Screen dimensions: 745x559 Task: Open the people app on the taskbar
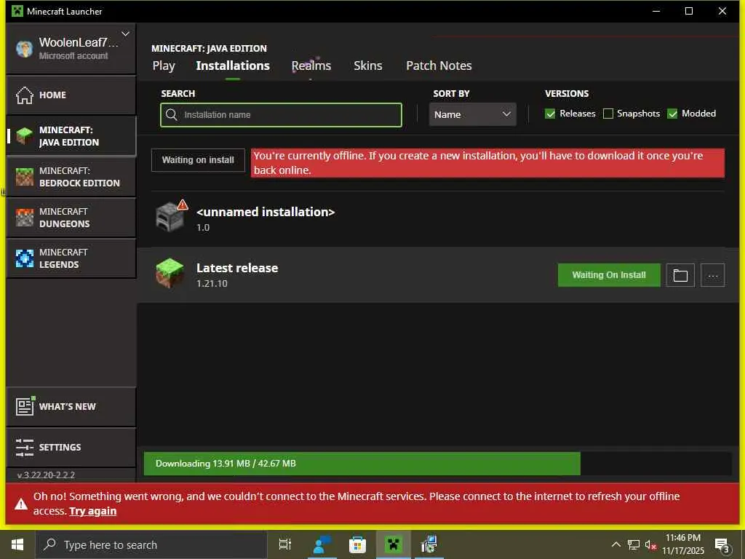[x=322, y=544]
